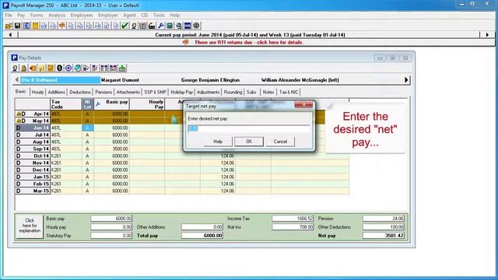Click the green calculator icon in main toolbar
This screenshot has height=280, width=498.
click(x=170, y=26)
